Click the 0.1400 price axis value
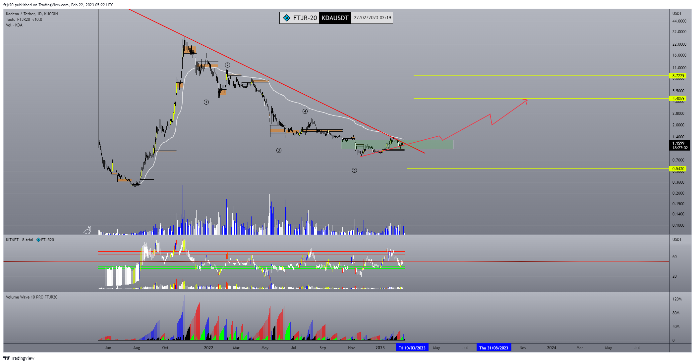Image resolution: width=695 pixels, height=364 pixels. [678, 214]
